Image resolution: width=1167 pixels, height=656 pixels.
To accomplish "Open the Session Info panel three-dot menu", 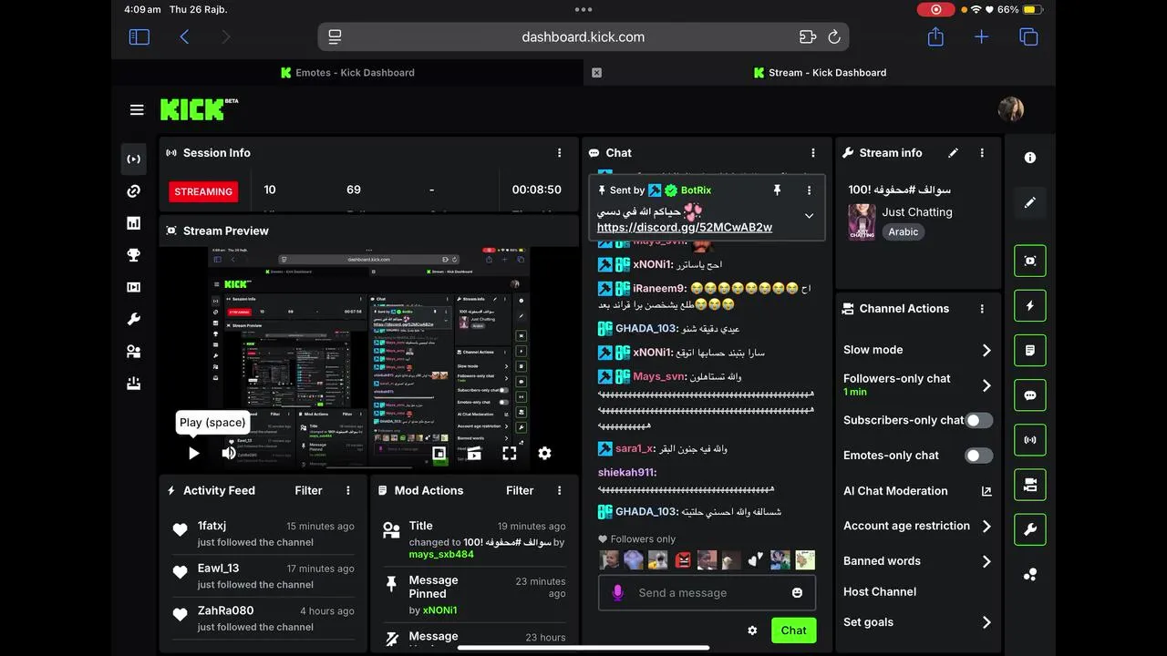I will pyautogui.click(x=560, y=153).
